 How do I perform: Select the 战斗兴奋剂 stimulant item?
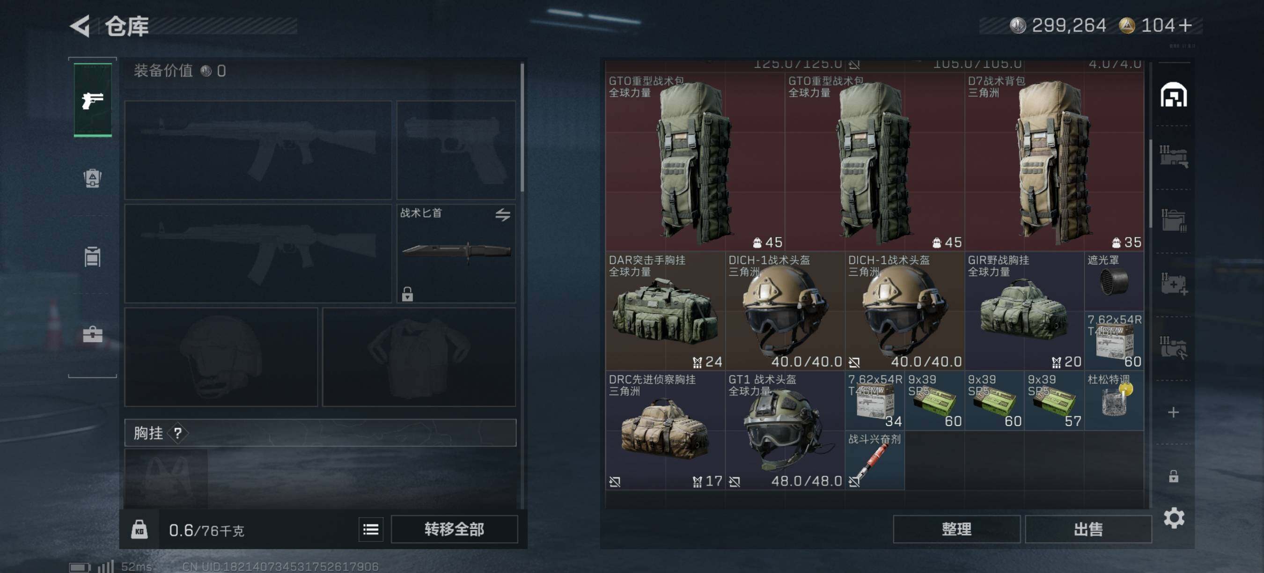pyautogui.click(x=875, y=460)
